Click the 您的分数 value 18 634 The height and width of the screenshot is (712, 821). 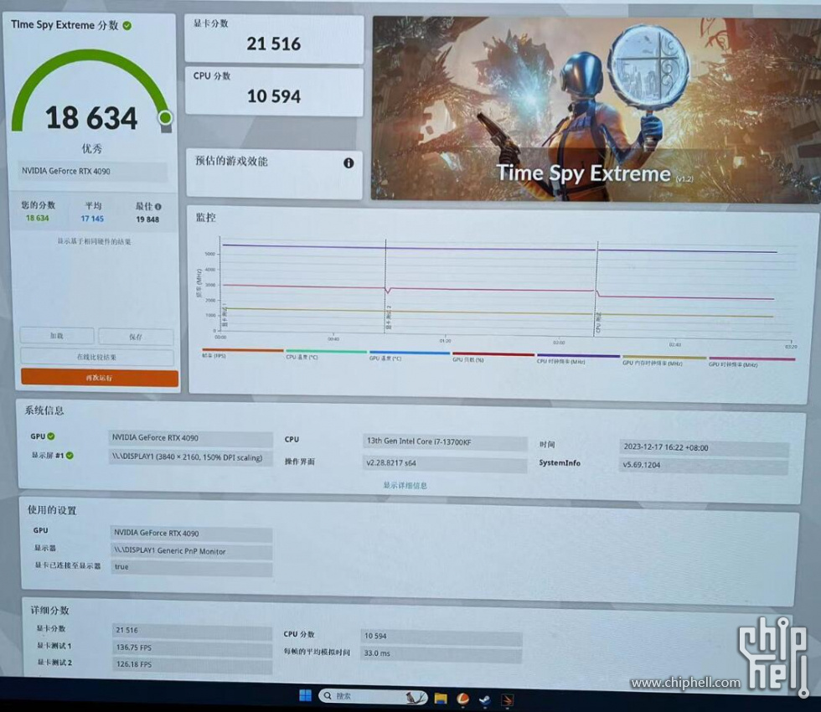tap(37, 218)
